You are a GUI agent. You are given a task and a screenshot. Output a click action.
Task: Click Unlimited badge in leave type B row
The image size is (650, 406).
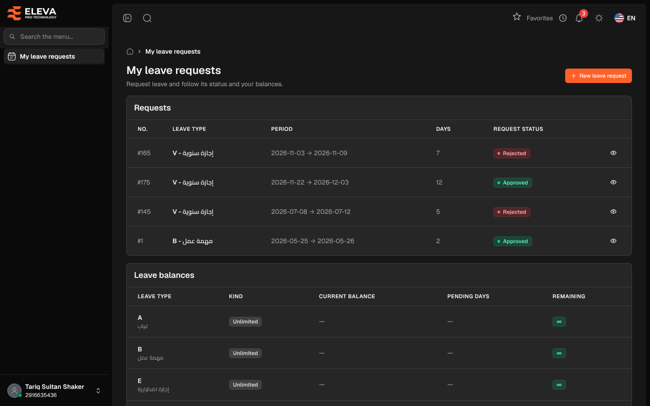pyautogui.click(x=245, y=353)
